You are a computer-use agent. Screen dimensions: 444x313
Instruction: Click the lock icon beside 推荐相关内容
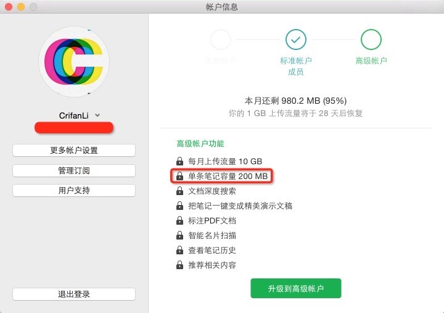click(179, 265)
